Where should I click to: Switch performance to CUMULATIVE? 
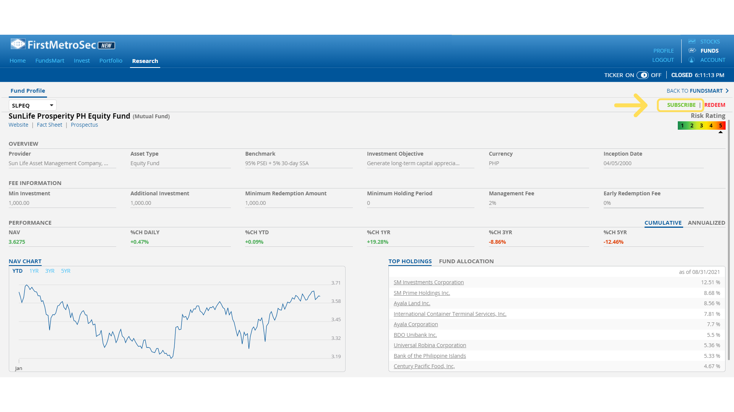663,223
